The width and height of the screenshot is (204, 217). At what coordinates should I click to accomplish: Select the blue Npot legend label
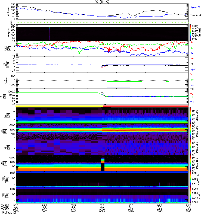pos(193,69)
